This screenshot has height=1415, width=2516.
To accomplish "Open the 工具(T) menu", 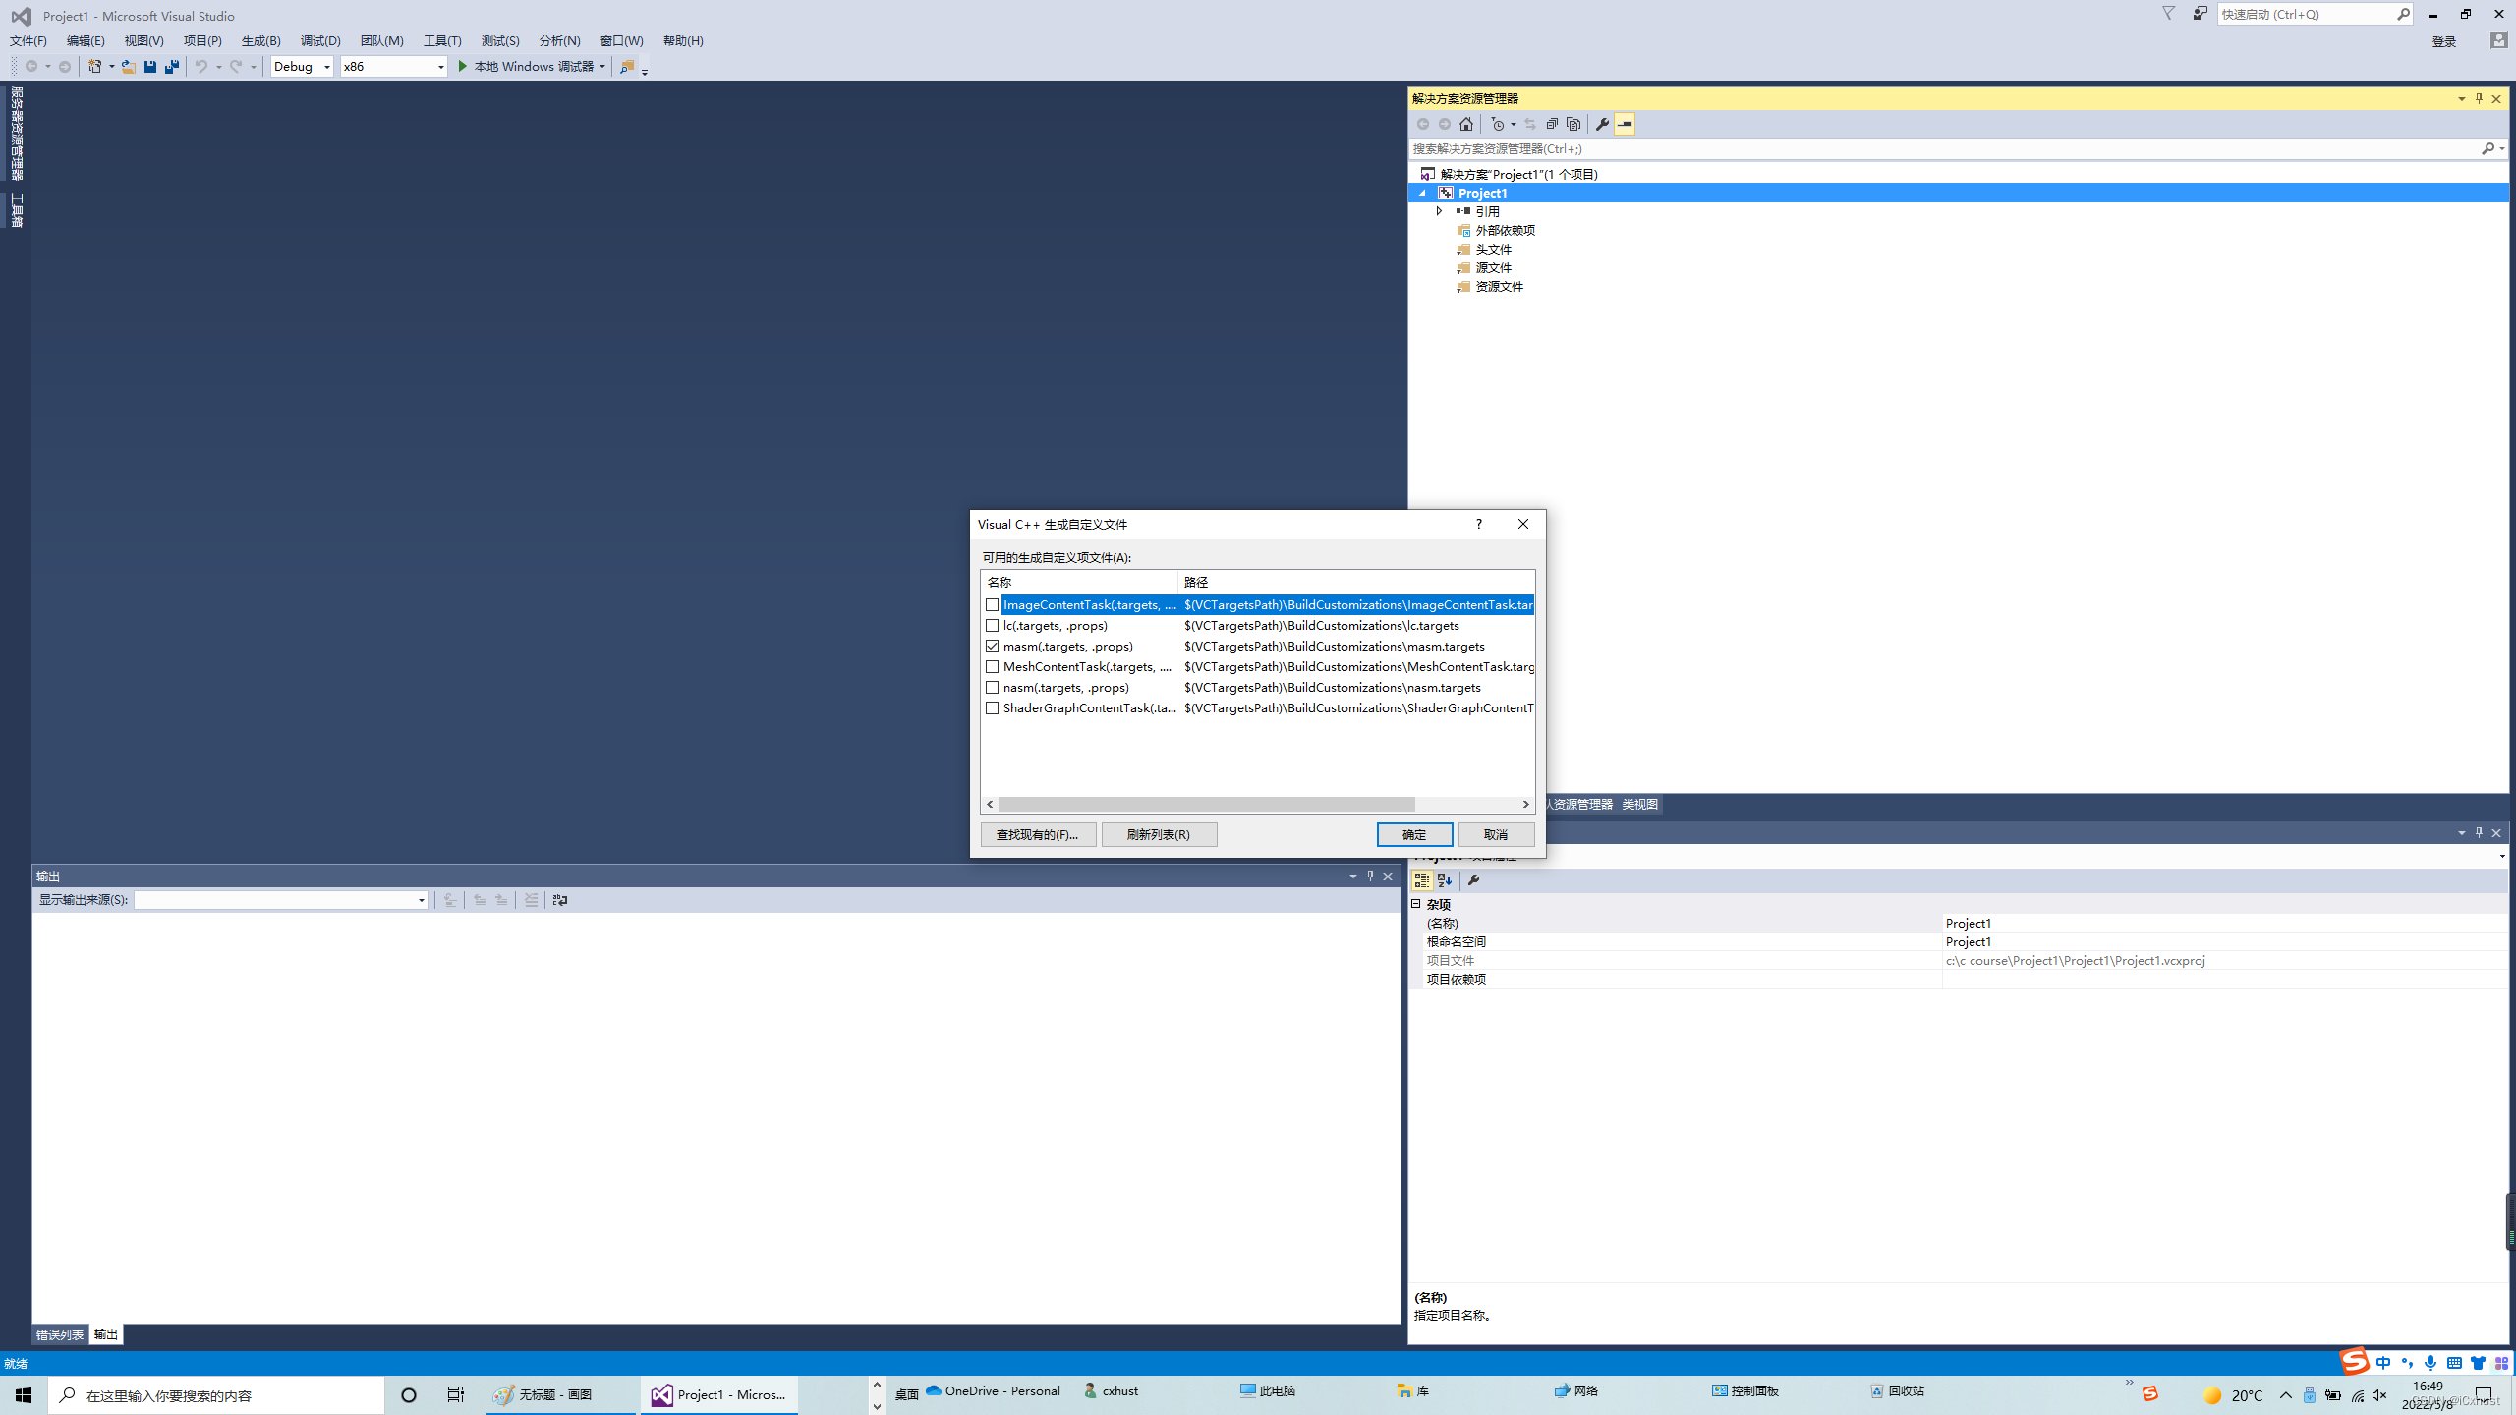I will tap(441, 40).
